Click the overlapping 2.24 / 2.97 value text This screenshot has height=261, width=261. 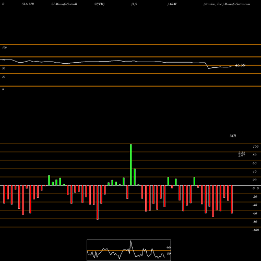242,154
